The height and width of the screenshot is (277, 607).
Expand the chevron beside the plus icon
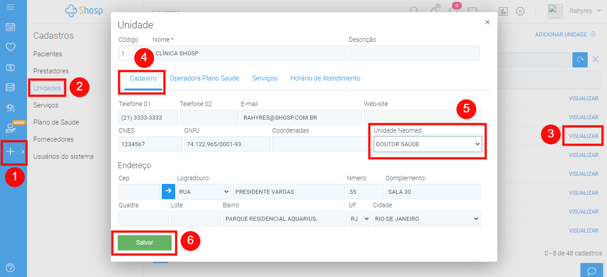(22, 152)
